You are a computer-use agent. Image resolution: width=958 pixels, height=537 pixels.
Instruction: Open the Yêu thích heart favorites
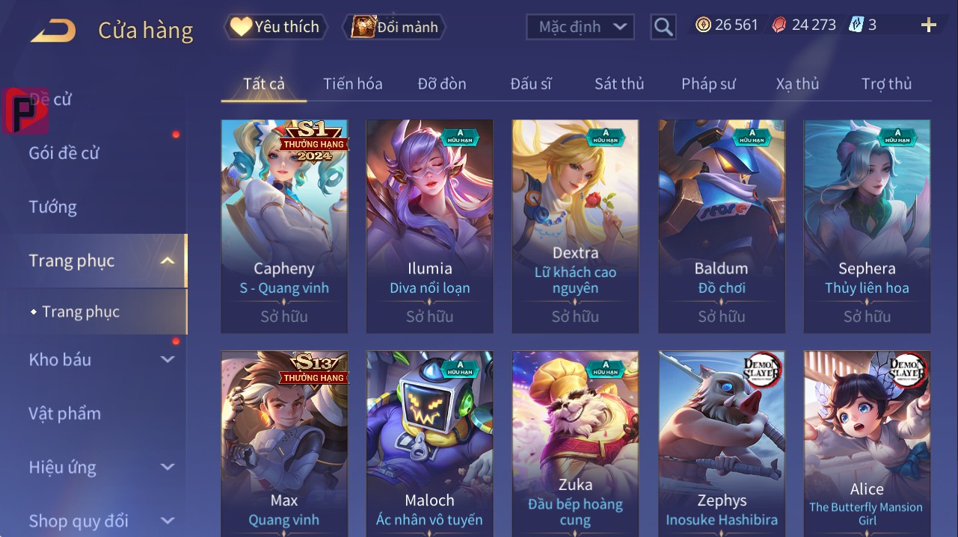tap(274, 27)
